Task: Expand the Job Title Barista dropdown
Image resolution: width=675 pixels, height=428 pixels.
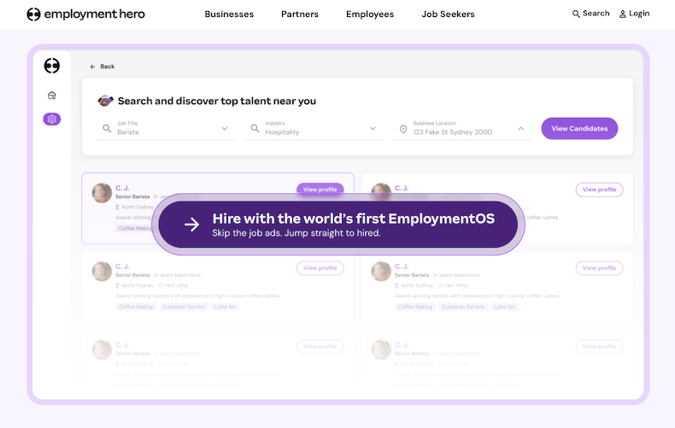Action: (x=224, y=128)
